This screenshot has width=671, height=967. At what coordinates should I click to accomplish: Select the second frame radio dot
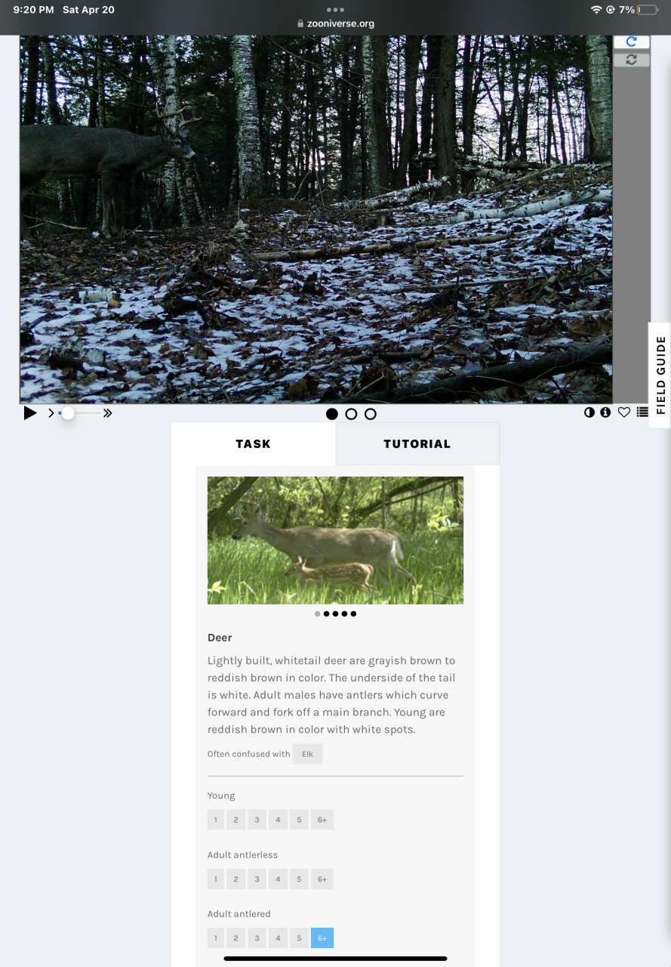coord(351,414)
